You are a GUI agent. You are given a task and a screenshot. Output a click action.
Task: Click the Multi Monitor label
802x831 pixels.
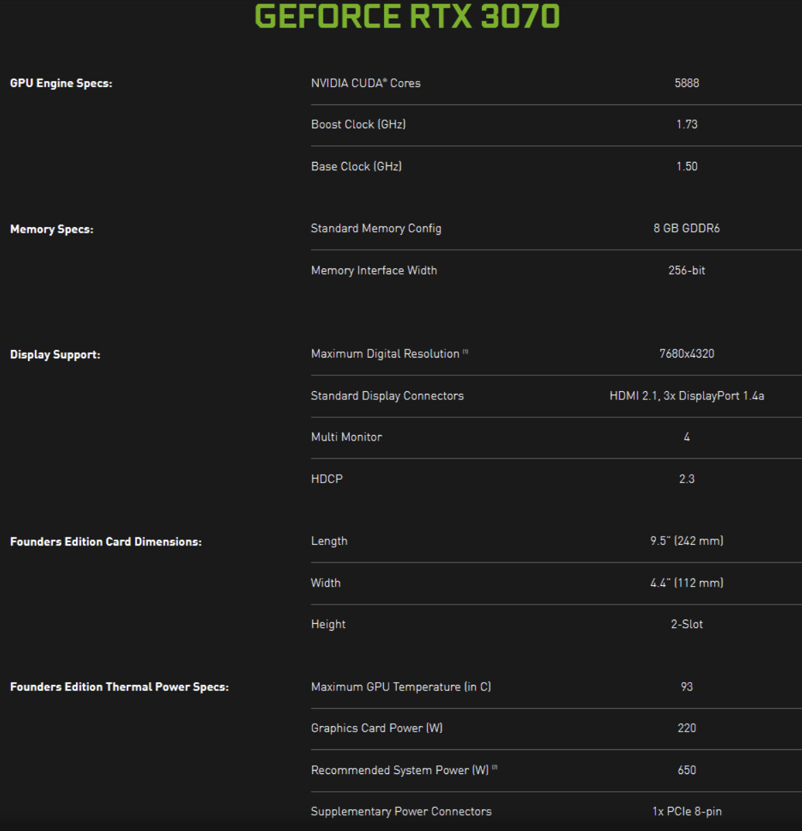(x=346, y=437)
